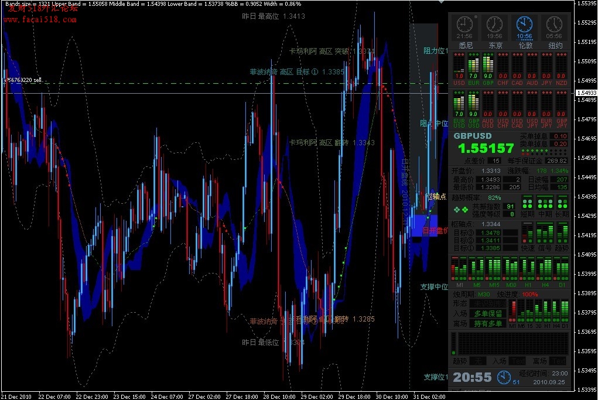The width and height of the screenshot is (598, 400).
Task: Click the entry signal 多单保留 field
Action: [x=488, y=313]
